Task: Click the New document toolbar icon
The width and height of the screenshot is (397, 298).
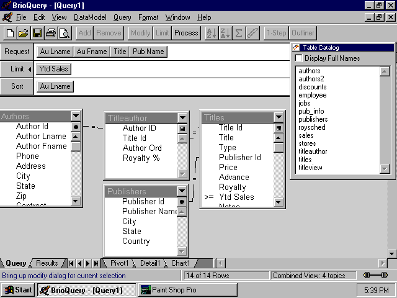Action: 10,33
